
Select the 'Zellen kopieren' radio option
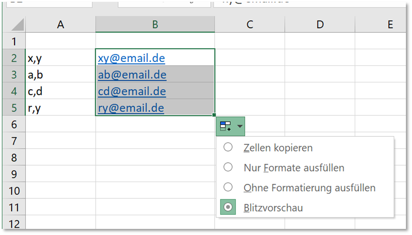(x=228, y=147)
